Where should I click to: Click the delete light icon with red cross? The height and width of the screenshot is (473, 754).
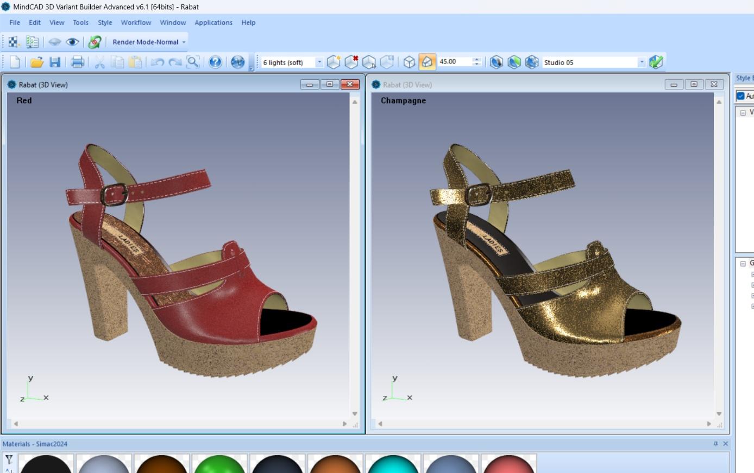[351, 62]
